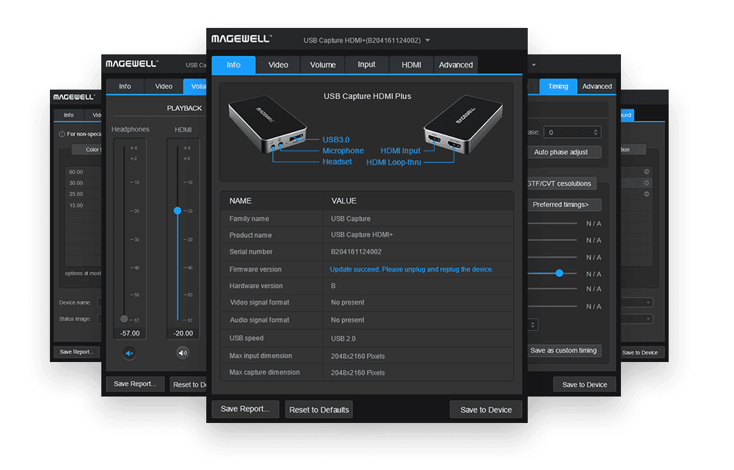Switch to the Video tab
The width and height of the screenshot is (734, 470).
(x=277, y=65)
